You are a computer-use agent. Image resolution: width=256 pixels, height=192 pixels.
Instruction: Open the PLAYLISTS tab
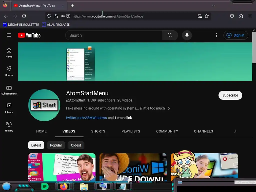pyautogui.click(x=131, y=131)
